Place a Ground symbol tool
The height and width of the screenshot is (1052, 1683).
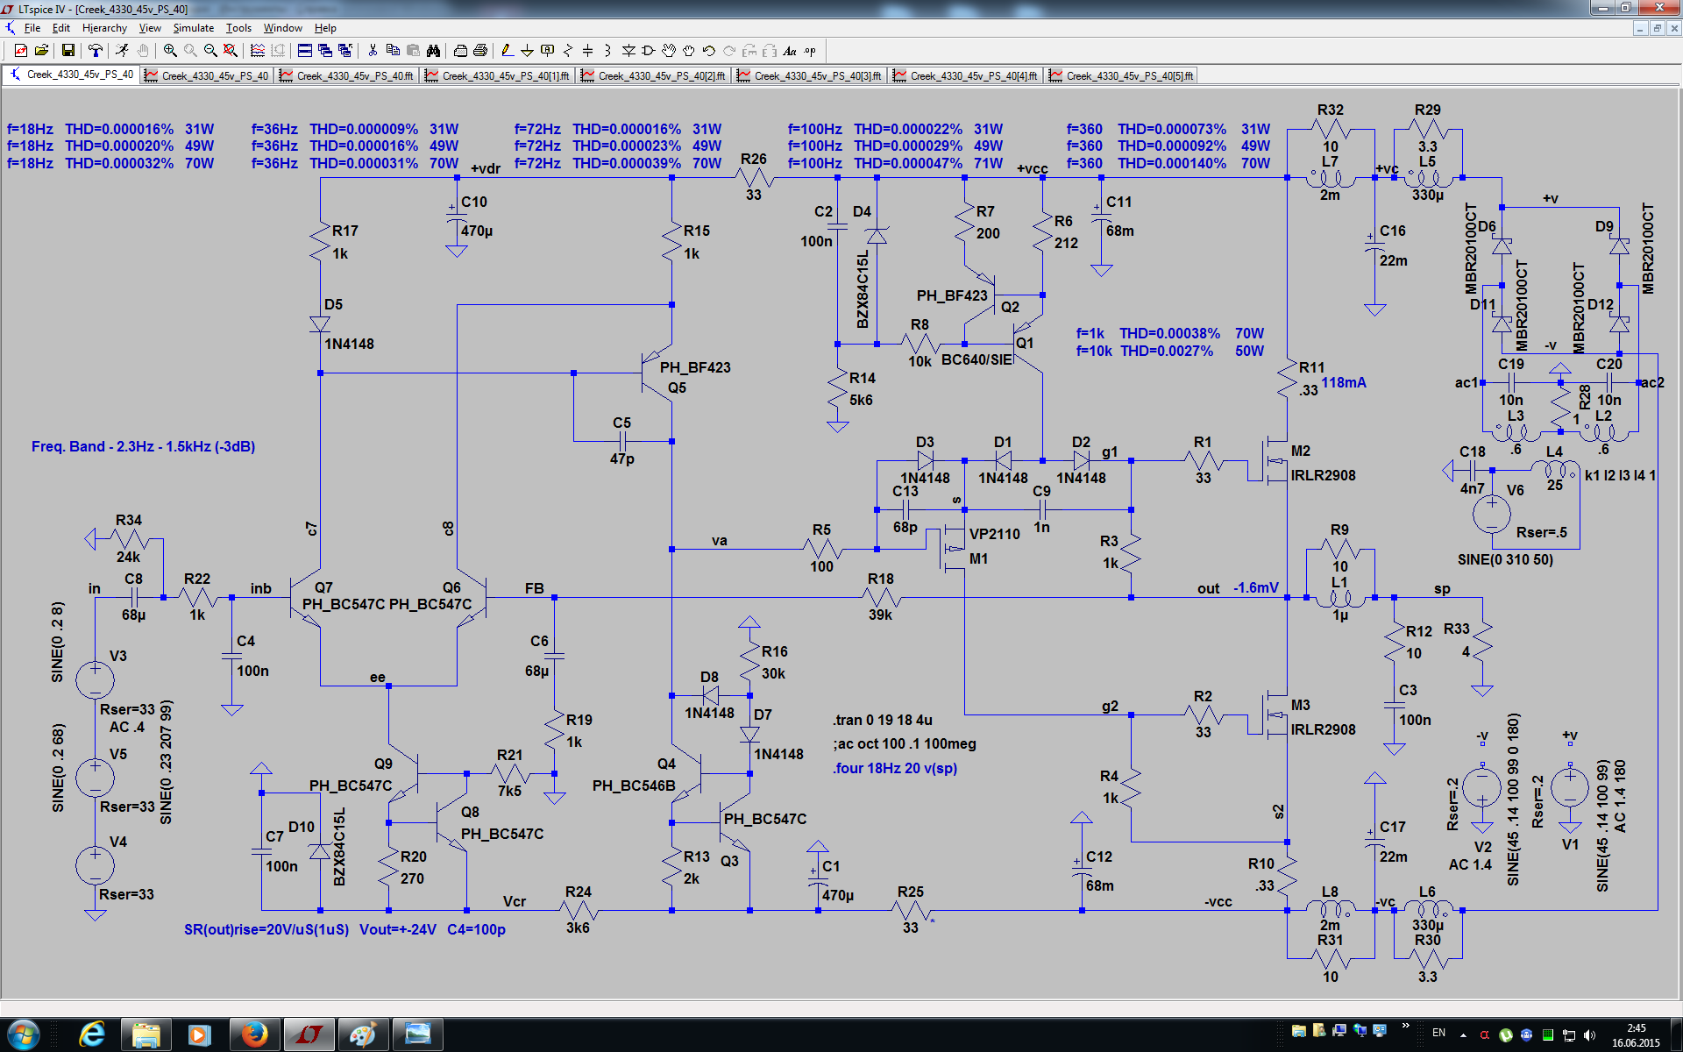tap(527, 51)
